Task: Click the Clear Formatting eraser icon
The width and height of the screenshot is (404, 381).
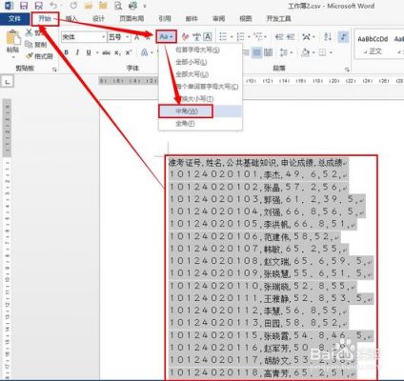Action: click(186, 37)
